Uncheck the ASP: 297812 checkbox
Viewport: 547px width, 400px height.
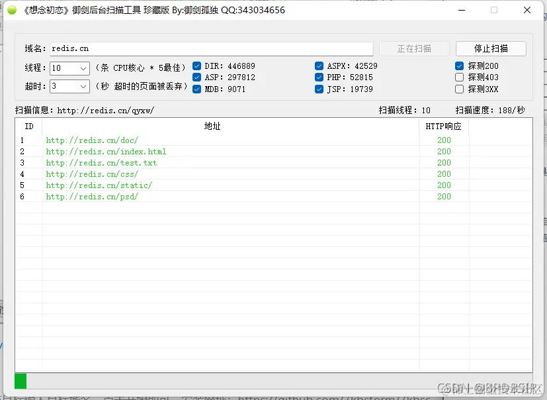coord(196,77)
